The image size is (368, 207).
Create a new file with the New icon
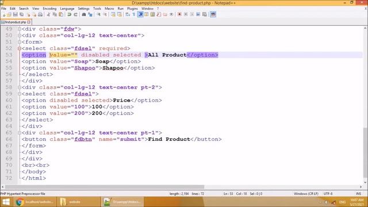tap(3, 14)
